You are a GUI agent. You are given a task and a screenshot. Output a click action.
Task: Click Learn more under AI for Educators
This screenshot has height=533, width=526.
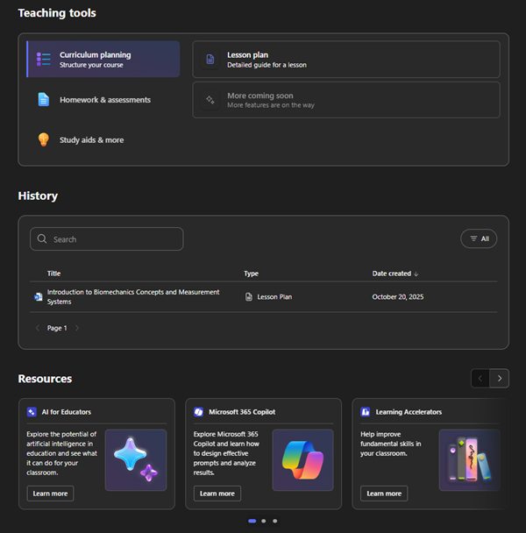50,494
